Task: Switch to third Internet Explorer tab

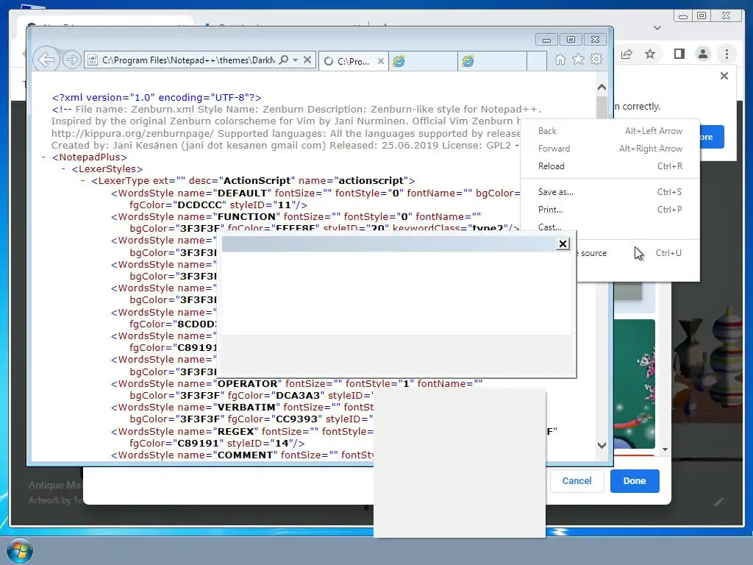Action: tap(492, 61)
